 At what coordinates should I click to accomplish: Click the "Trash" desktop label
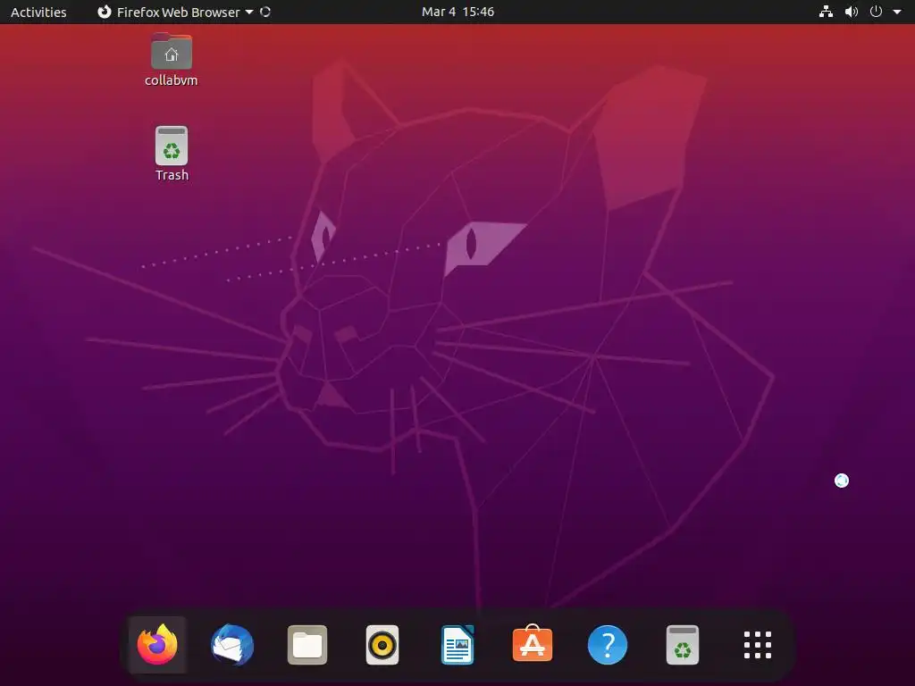point(172,175)
